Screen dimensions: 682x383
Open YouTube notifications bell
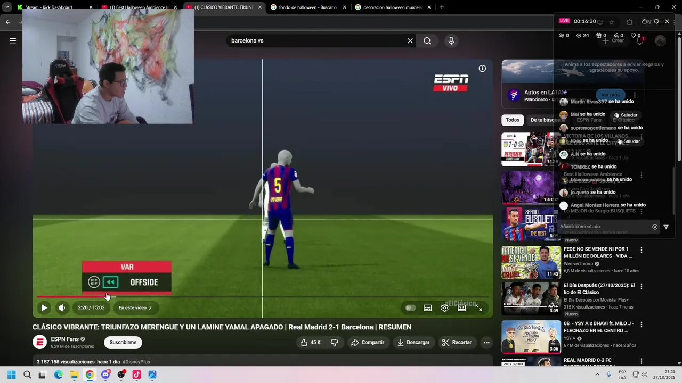pyautogui.click(x=640, y=40)
